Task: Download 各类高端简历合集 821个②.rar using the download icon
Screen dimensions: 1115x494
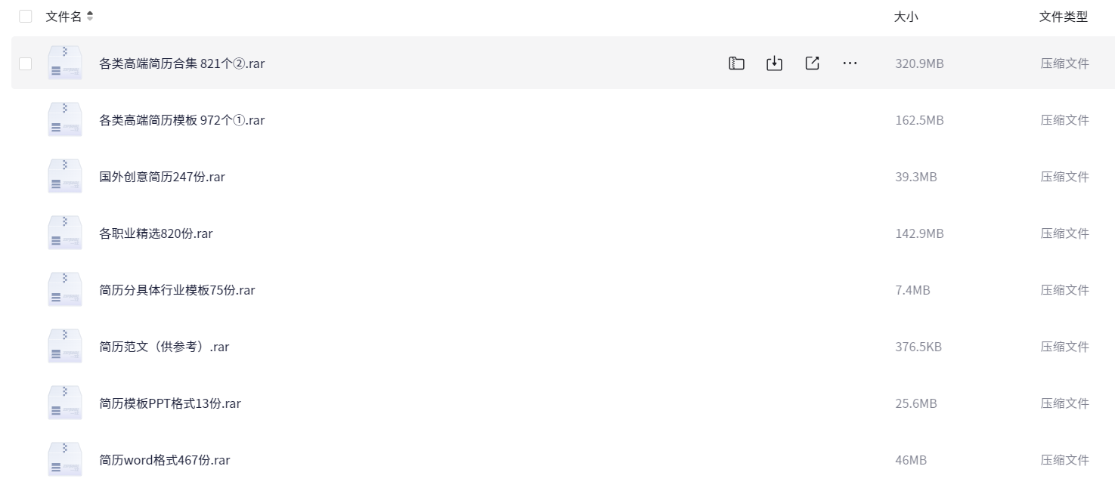Action: [x=774, y=63]
